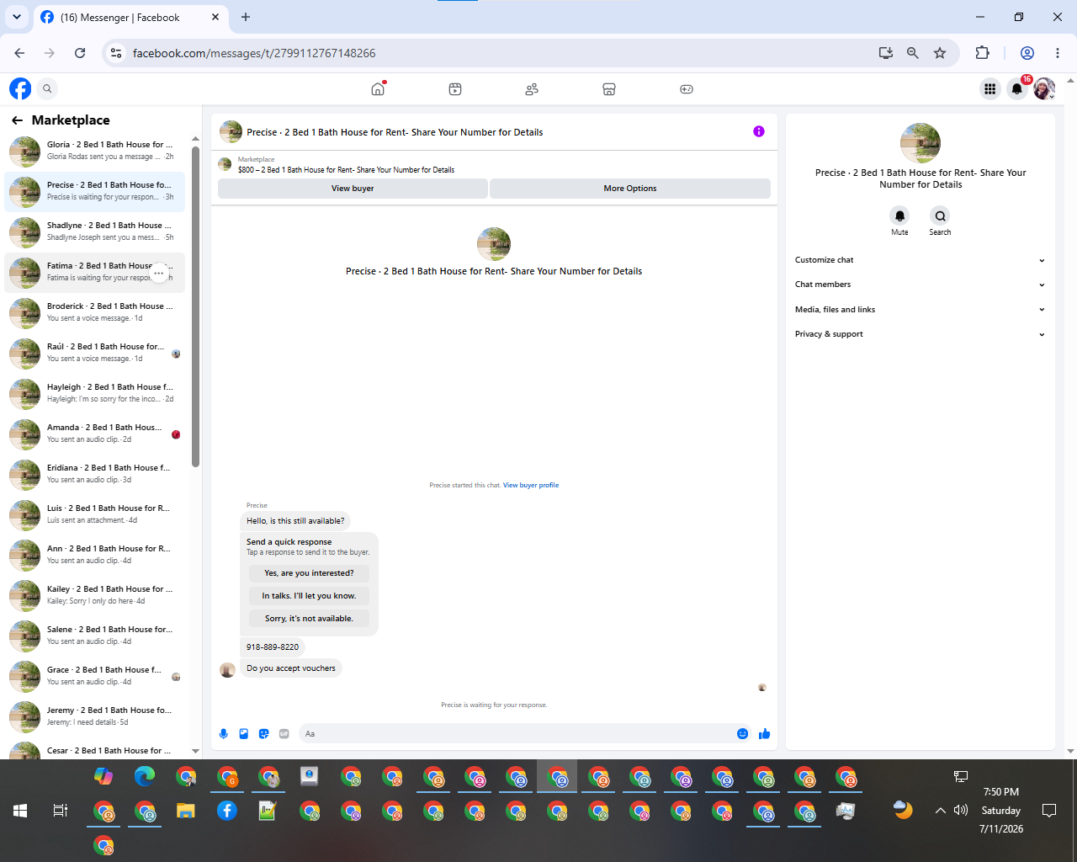Search in conversation using the magnifier icon
Image resolution: width=1077 pixels, height=862 pixels.
[x=940, y=215]
